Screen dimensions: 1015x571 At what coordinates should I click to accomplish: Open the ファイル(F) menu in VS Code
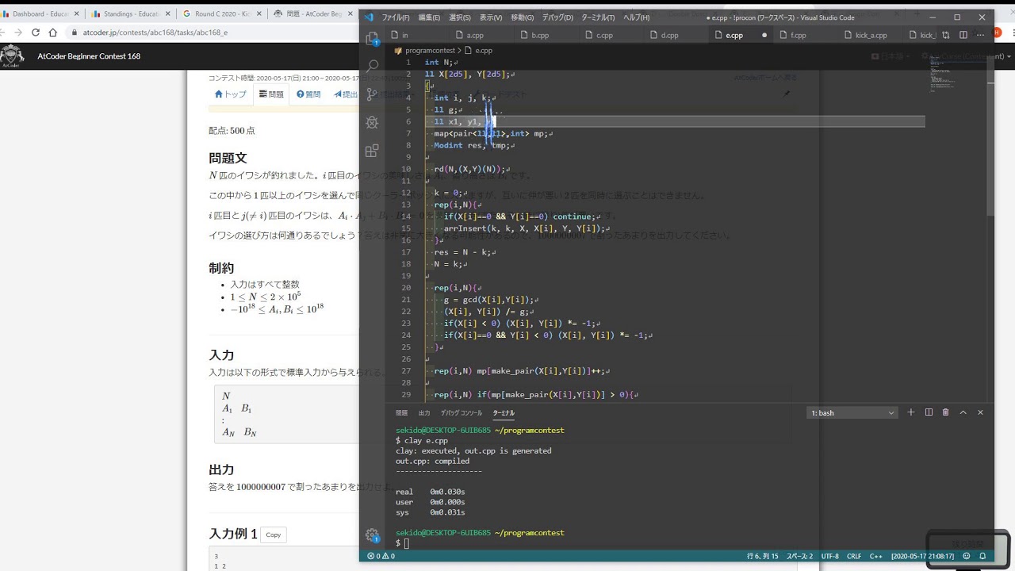[x=396, y=17]
